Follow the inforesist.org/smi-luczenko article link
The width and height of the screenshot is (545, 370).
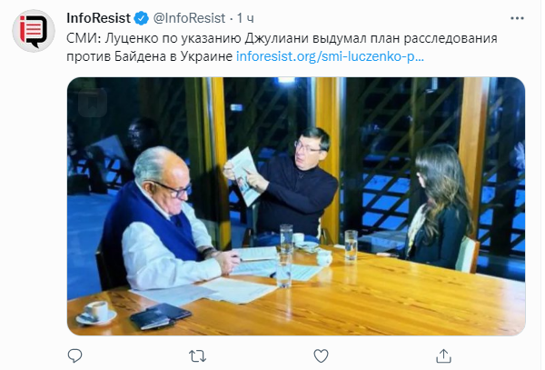[x=330, y=56]
